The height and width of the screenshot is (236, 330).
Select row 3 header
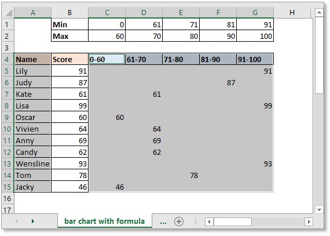click(8, 48)
